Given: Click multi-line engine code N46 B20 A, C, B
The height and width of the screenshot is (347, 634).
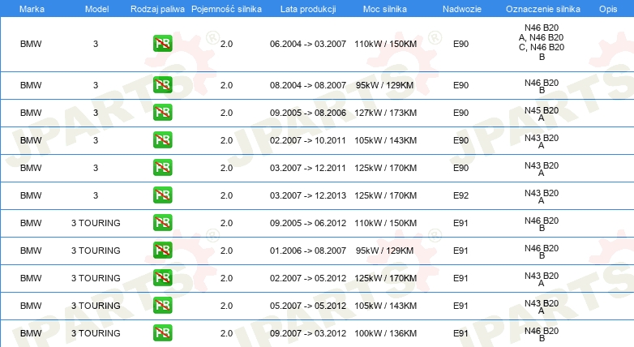Looking at the screenshot, I should click(x=542, y=42).
